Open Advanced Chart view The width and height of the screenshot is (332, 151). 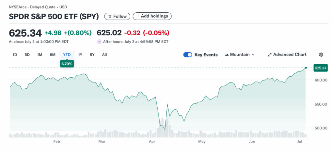point(290,55)
